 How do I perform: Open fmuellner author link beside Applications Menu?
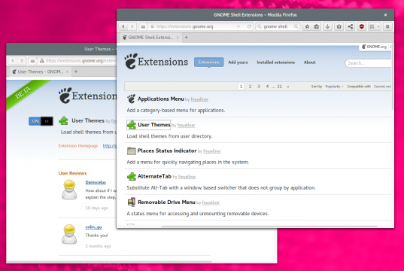(x=199, y=99)
